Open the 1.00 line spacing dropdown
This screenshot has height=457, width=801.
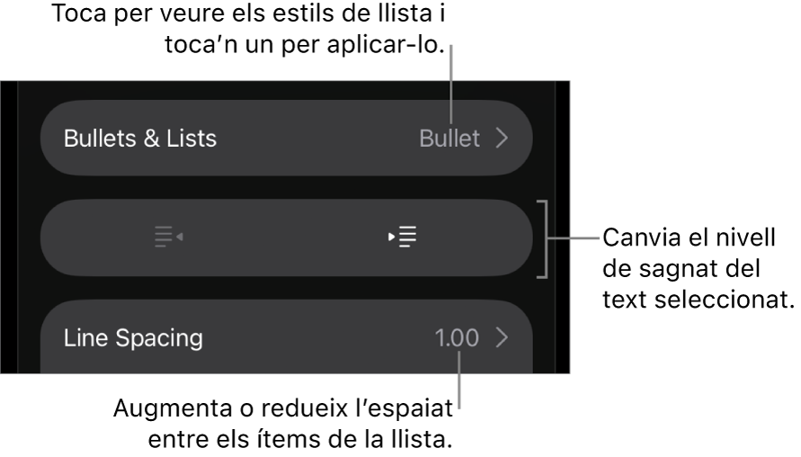point(457,337)
